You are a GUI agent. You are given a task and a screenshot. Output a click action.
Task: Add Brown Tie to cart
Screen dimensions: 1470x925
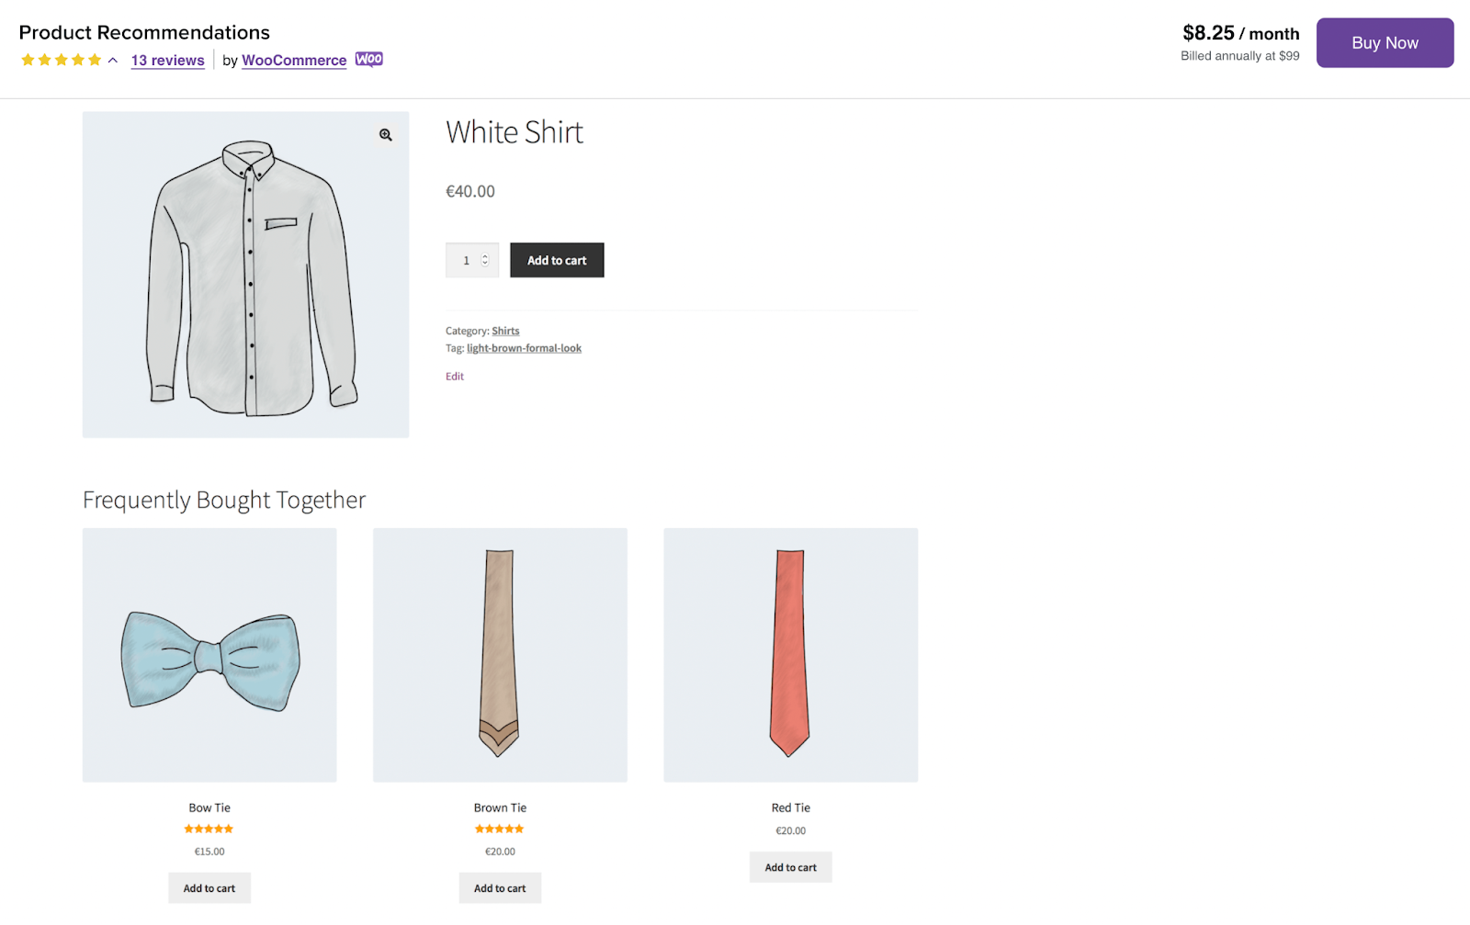coord(500,888)
